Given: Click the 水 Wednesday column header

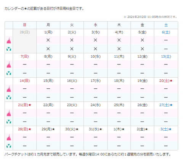Looking at the screenshot, I should 95,25.
